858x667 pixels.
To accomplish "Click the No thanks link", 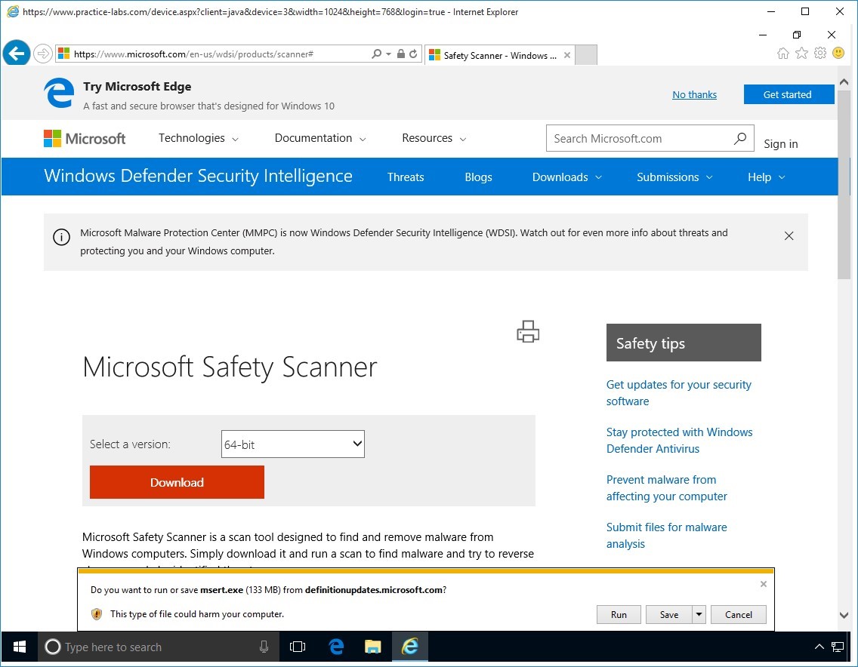I will click(x=694, y=94).
